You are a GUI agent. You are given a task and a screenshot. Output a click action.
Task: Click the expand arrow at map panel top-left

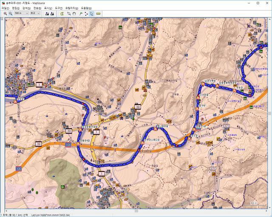(x=2, y=19)
